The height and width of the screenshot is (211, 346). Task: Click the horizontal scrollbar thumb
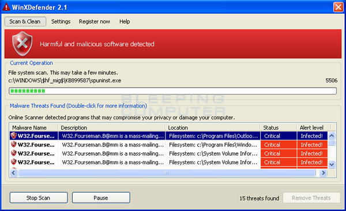167,173
